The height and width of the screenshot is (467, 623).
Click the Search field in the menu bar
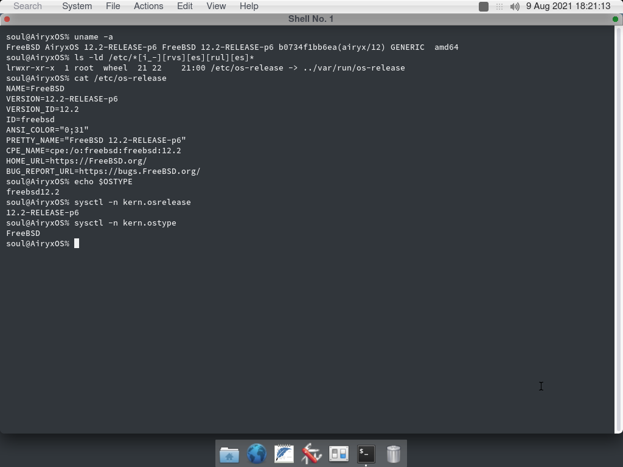(x=28, y=6)
